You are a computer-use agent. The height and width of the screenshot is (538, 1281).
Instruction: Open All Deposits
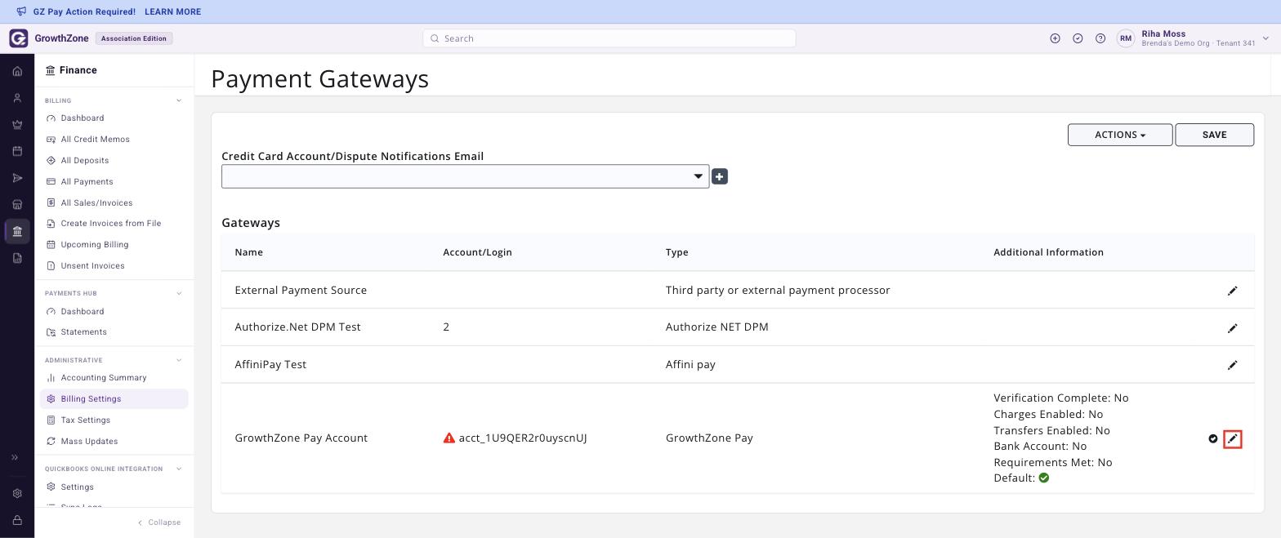85,161
